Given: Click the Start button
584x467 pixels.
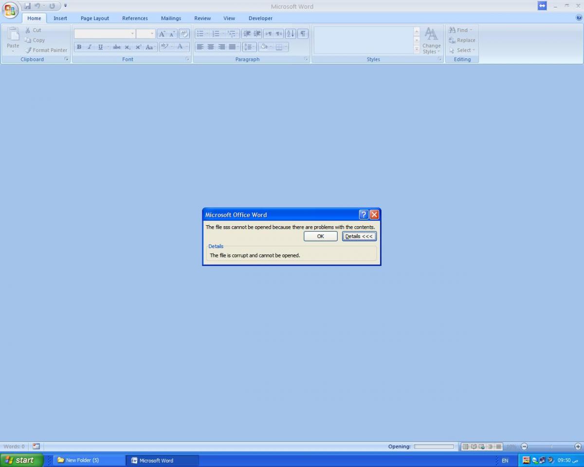Looking at the screenshot, I should pos(22,460).
